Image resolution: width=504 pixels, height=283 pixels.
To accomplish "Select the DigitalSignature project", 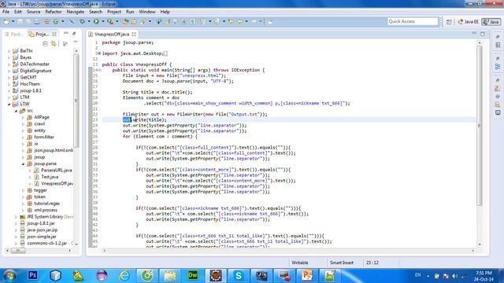I will point(35,71).
